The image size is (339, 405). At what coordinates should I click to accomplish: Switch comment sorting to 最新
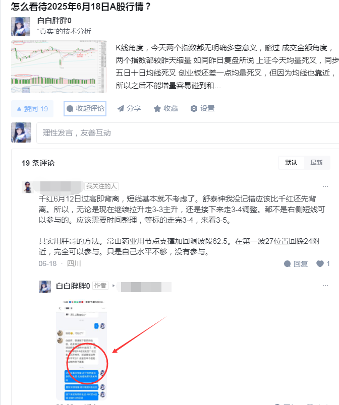(316, 163)
